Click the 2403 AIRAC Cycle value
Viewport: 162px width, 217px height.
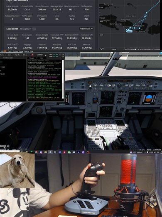pos(27,19)
